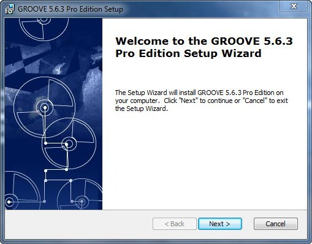Cancel the GROOVE setup wizard
The height and width of the screenshot is (244, 312).
click(x=276, y=224)
